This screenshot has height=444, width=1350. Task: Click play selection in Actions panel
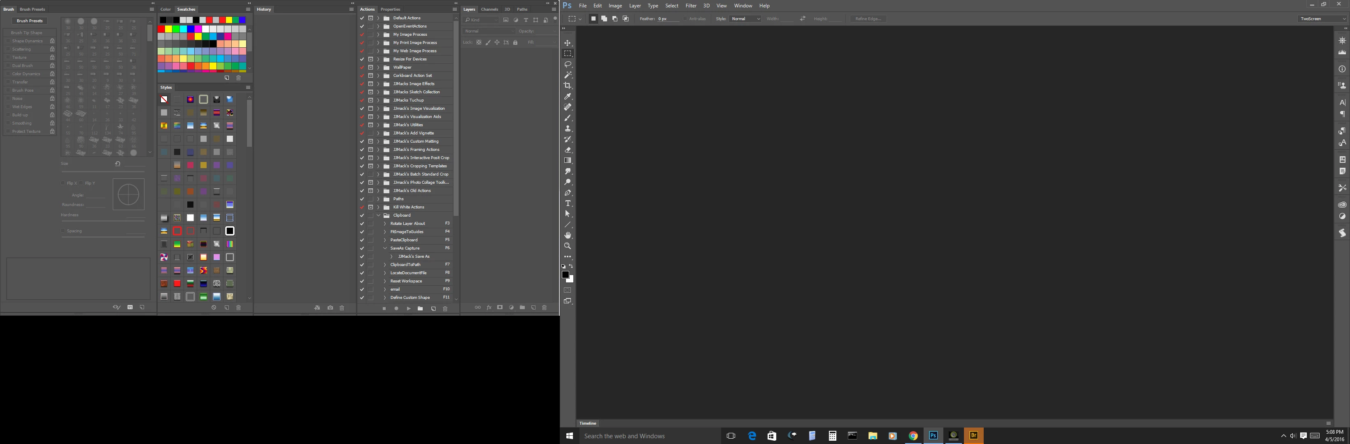(x=408, y=308)
